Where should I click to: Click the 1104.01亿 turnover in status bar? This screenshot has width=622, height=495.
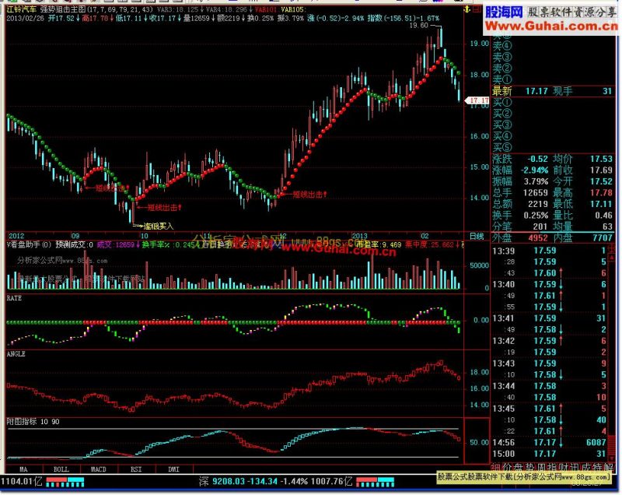click(x=21, y=482)
